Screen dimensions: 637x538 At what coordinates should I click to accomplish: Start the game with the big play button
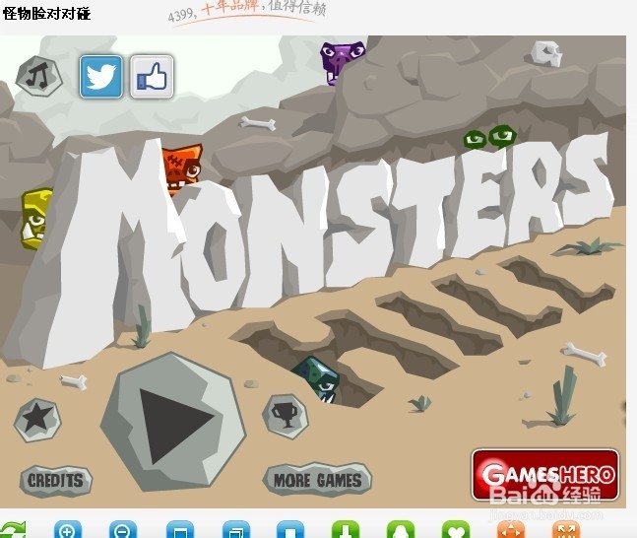coord(173,423)
